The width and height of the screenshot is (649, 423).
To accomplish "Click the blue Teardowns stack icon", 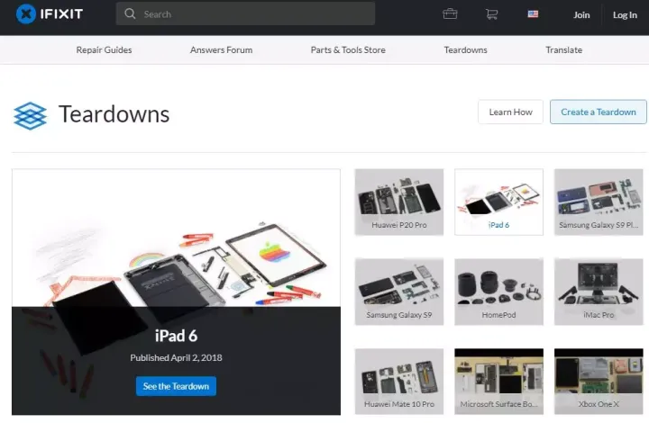I will (x=30, y=115).
